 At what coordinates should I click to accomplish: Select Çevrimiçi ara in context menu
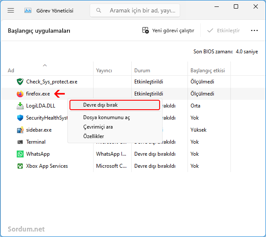point(98,127)
